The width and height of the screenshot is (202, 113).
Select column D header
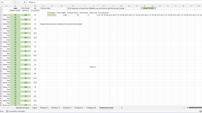pos(35,6)
